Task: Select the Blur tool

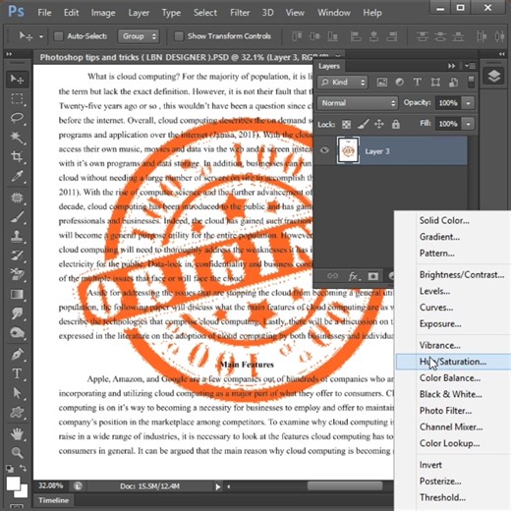Action: click(17, 313)
